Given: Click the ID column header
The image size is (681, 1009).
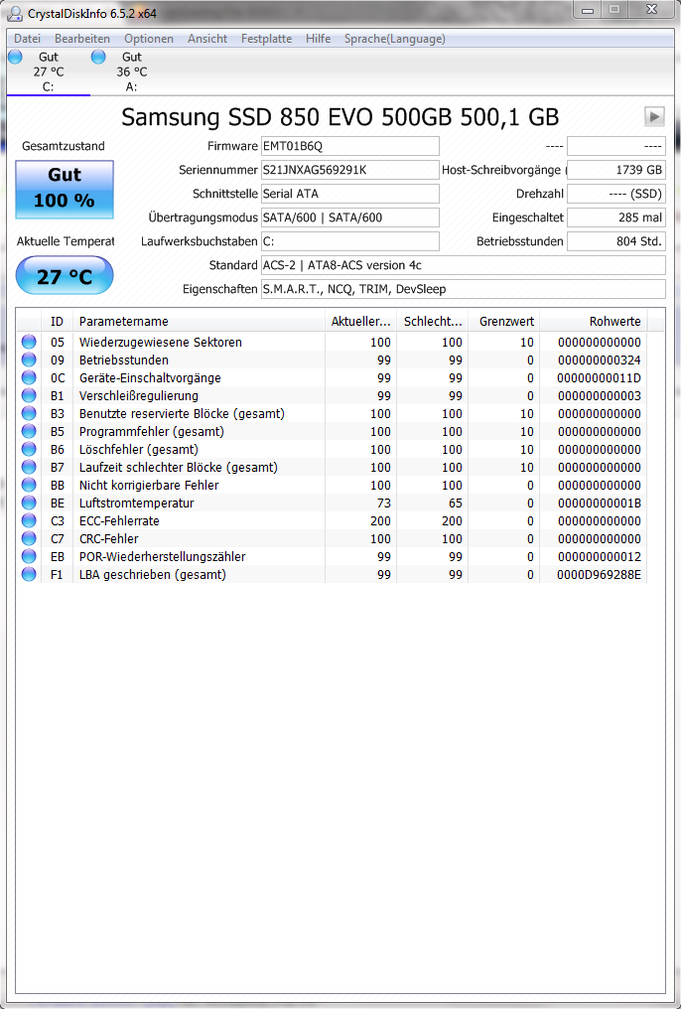Looking at the screenshot, I should coord(58,321).
